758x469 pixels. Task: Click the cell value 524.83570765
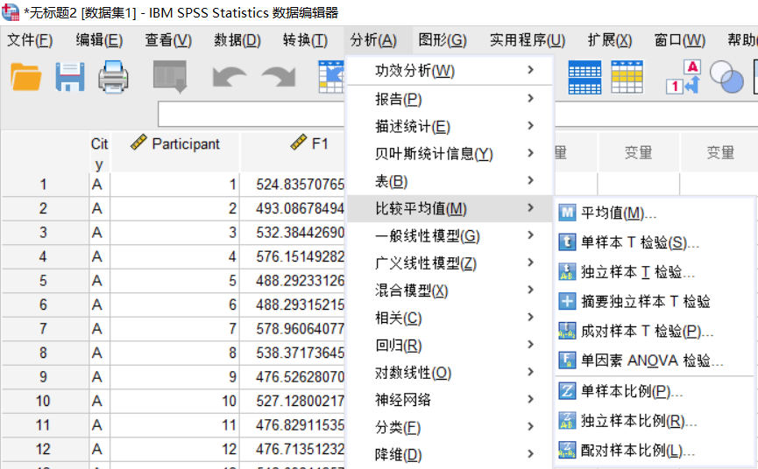pos(300,185)
